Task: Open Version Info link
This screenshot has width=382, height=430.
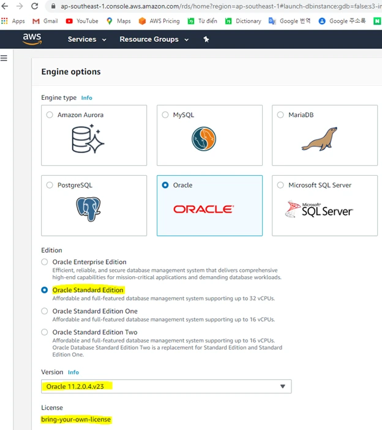Action: [73, 372]
